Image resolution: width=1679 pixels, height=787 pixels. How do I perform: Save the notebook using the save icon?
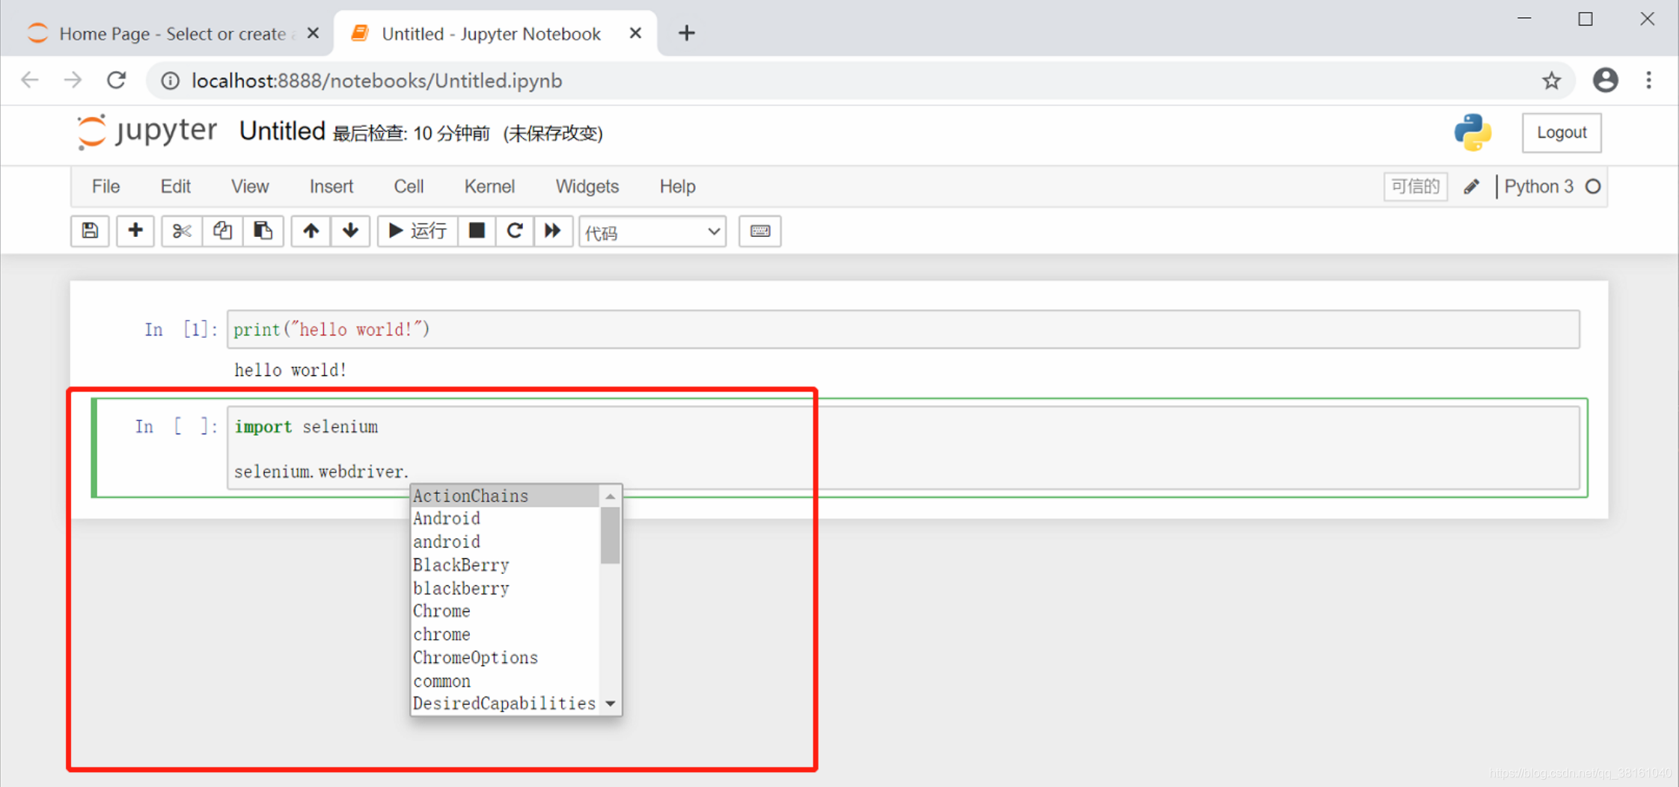point(89,232)
